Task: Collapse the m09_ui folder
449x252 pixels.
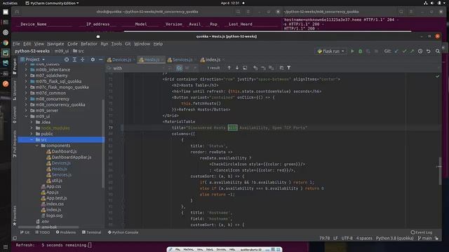Action: pos(27,116)
